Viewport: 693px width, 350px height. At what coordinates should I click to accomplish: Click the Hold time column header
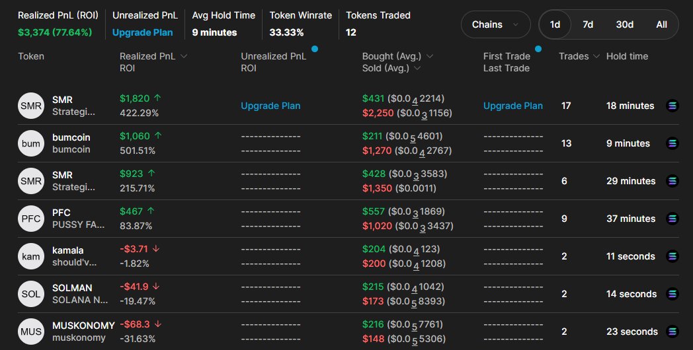pyautogui.click(x=627, y=56)
